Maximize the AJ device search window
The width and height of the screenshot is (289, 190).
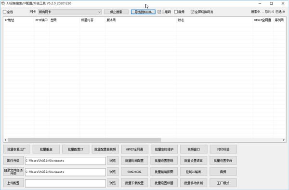pos(271,3)
